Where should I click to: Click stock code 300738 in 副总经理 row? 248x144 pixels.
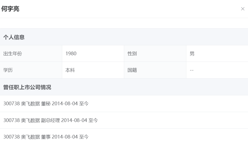(x=11, y=120)
